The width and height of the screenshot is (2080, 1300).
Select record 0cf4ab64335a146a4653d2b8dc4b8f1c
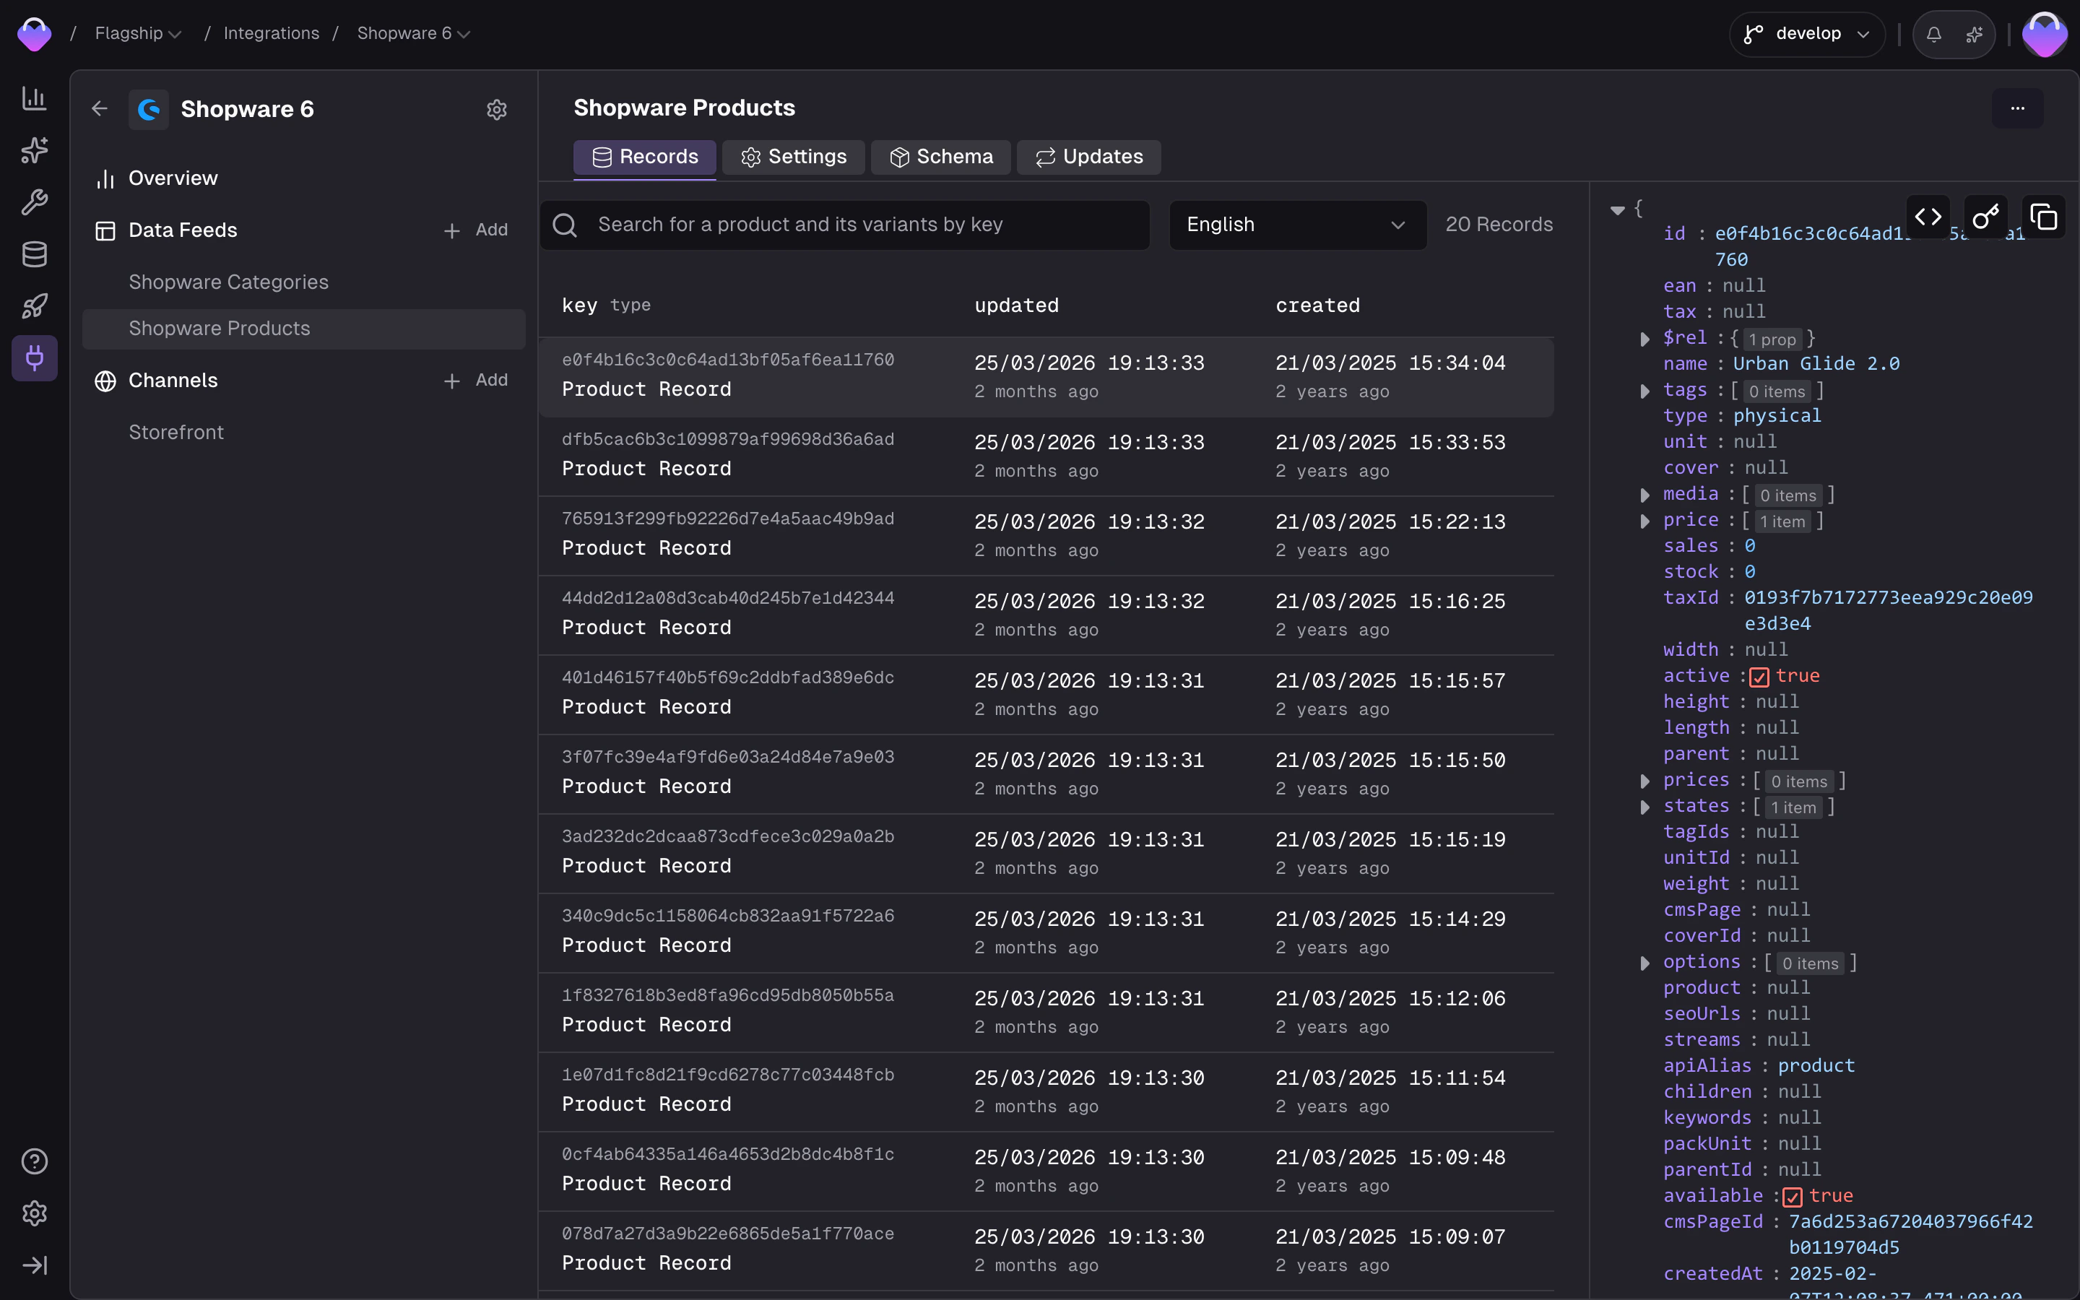[1046, 1172]
